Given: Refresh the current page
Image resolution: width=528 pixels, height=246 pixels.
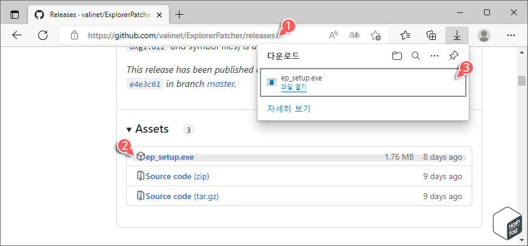Looking at the screenshot, I should pyautogui.click(x=43, y=35).
